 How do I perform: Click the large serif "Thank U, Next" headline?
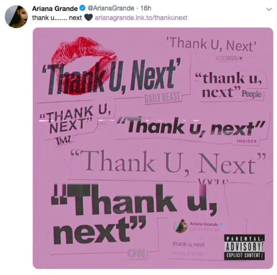168,163
